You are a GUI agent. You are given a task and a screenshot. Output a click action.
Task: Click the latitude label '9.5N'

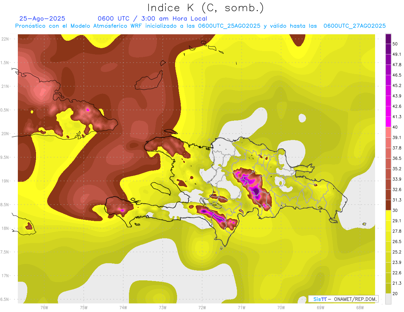[x=5, y=158]
